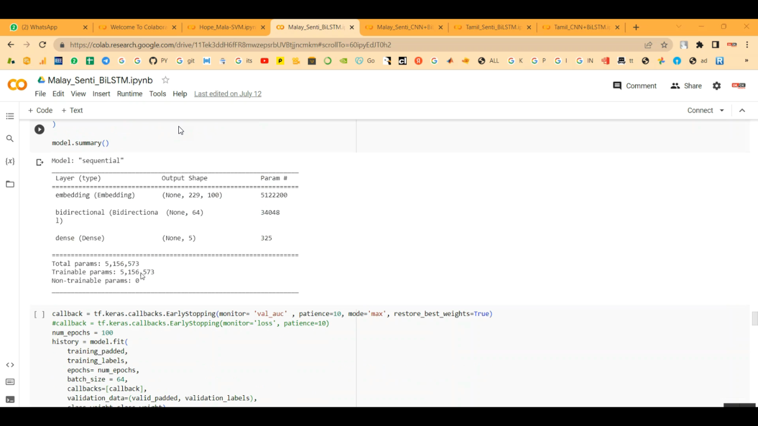This screenshot has width=758, height=426.
Task: Close the Malay_Senti_BiLSTM.ipynb tab
Action: coord(352,27)
